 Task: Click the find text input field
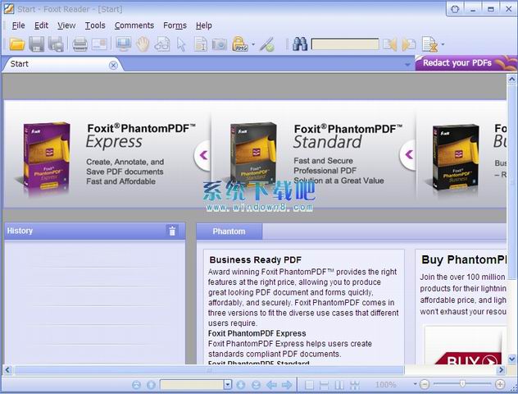coord(345,44)
